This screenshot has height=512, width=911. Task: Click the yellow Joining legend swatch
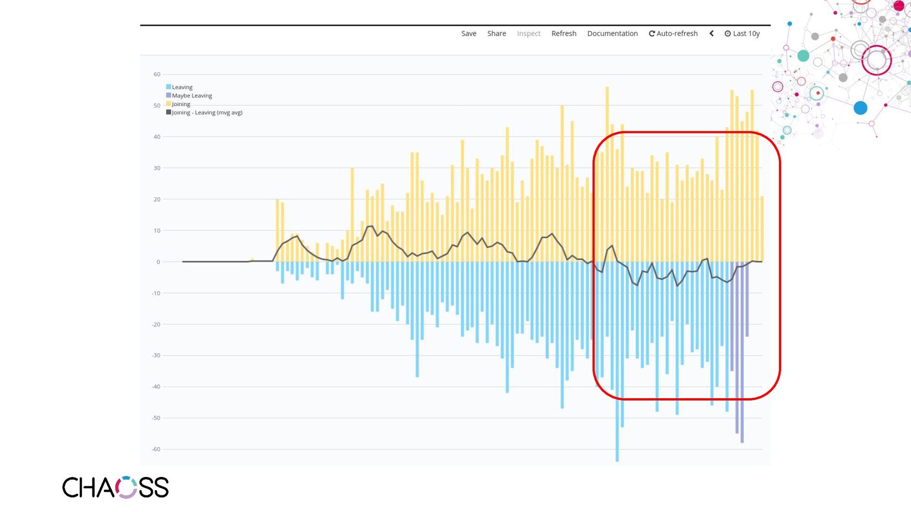click(x=168, y=104)
